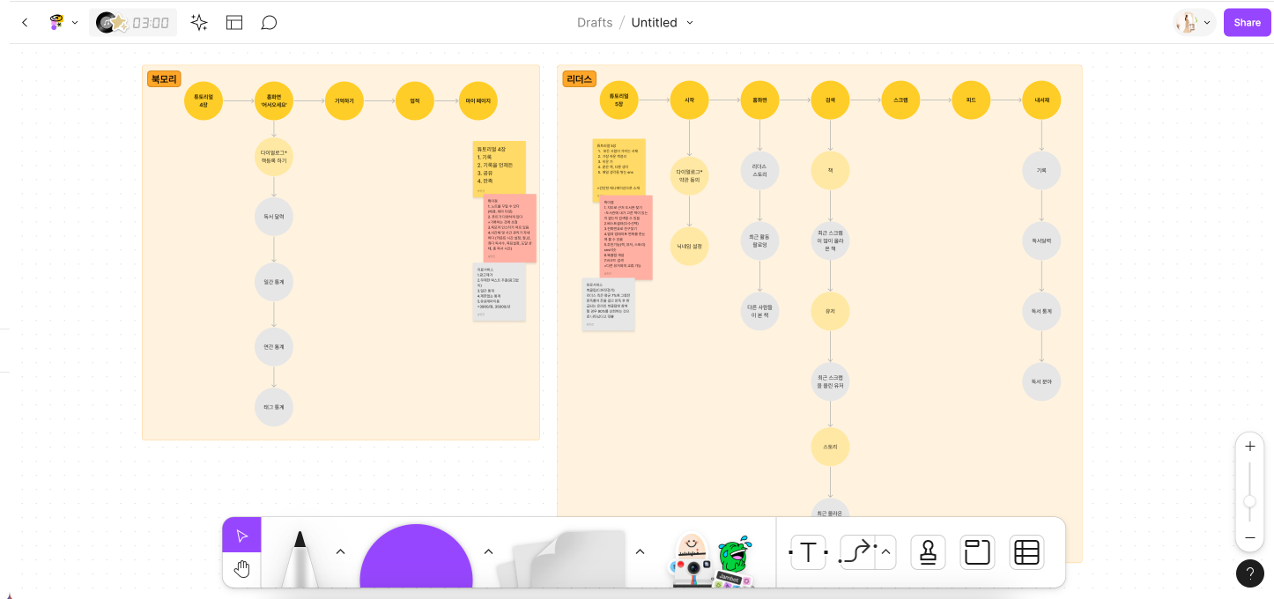The image size is (1274, 599).
Task: Select the 독서 분야 node
Action: (1041, 381)
